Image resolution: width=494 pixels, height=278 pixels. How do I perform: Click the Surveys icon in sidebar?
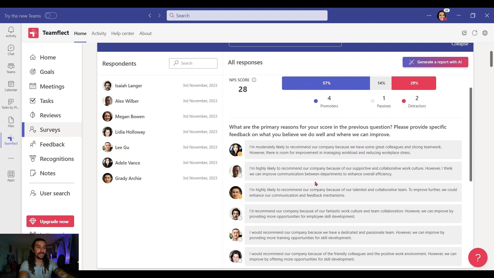tap(33, 130)
